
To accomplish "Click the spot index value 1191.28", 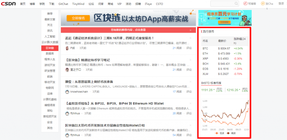I will tap(207, 90).
